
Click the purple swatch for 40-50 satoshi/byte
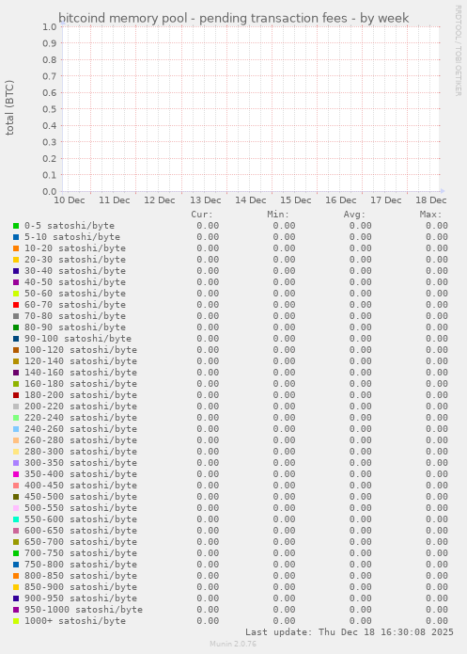16,282
